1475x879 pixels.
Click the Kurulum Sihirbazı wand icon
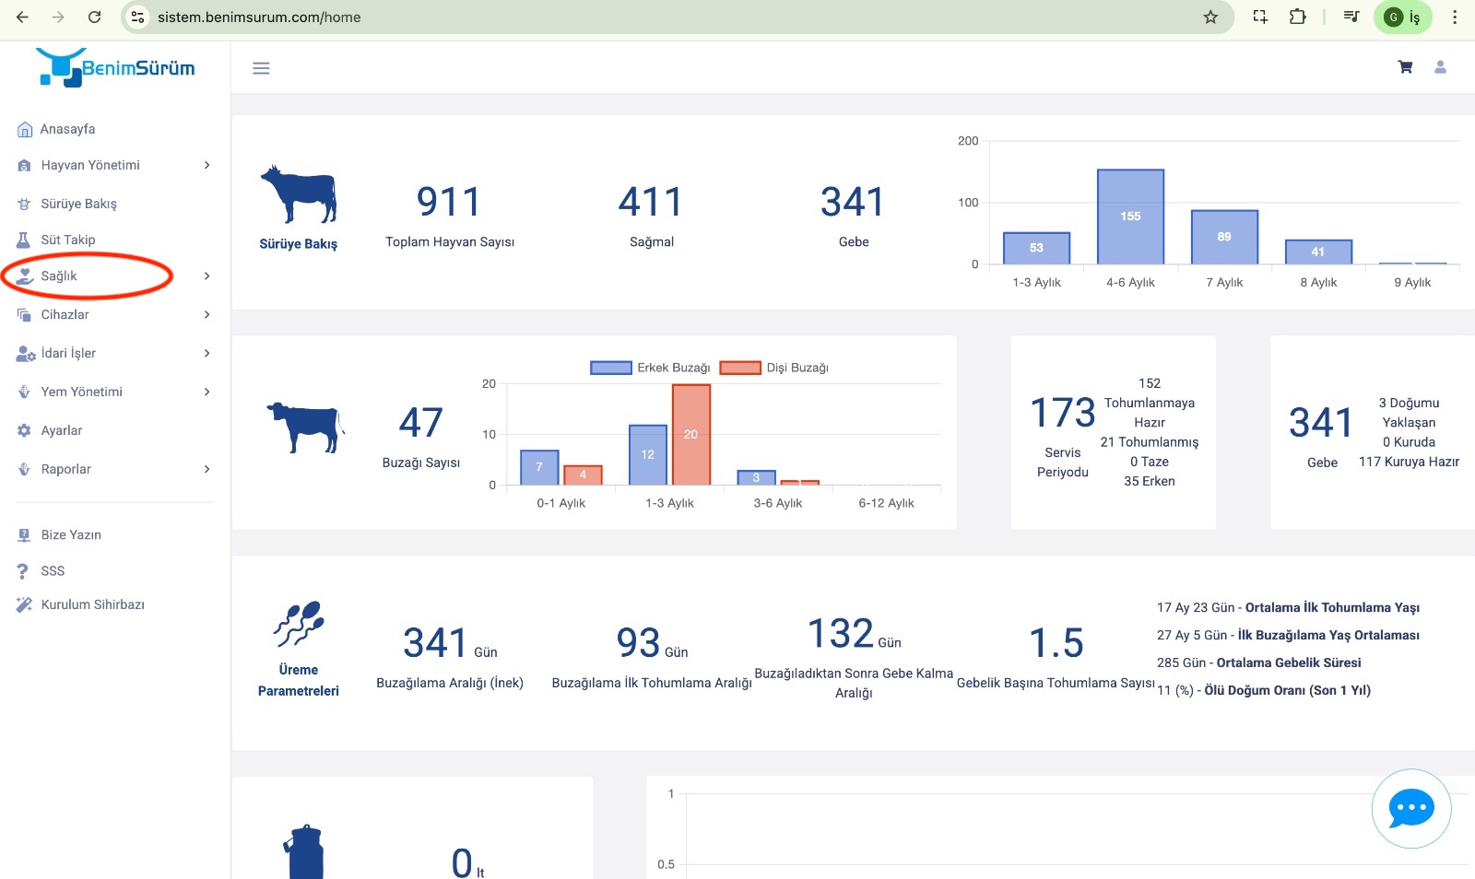[25, 604]
